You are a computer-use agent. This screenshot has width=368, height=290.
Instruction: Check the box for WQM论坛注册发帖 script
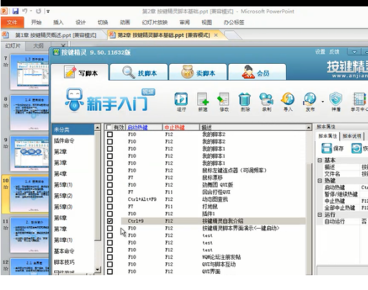pyautogui.click(x=110, y=257)
